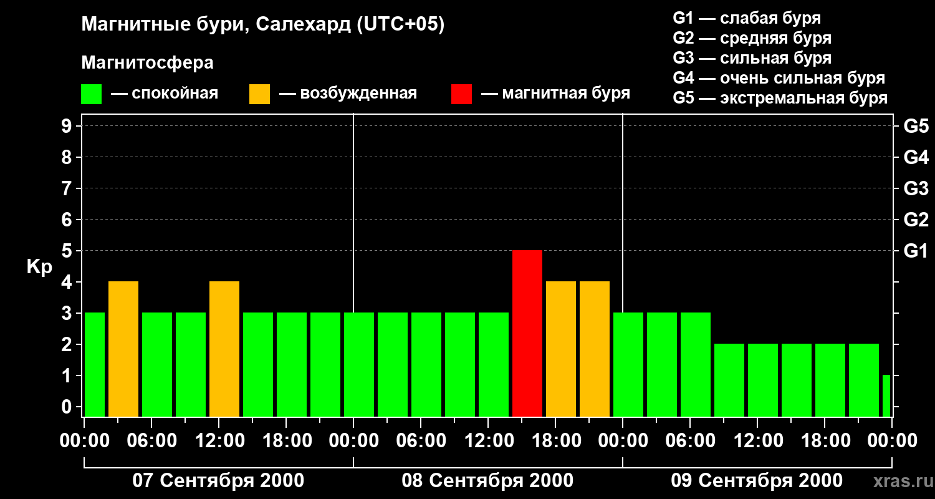Click the orange bar at 12:00 on 07 September

[224, 349]
